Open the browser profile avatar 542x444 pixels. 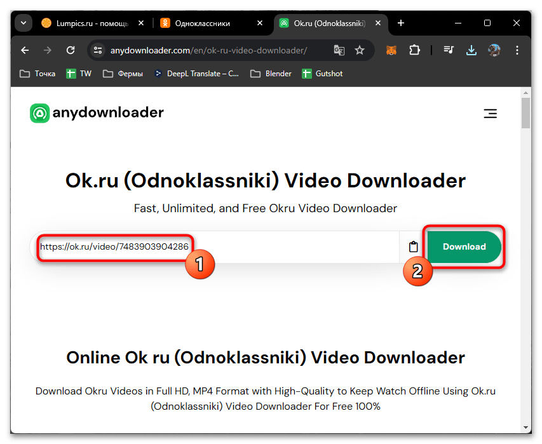494,50
